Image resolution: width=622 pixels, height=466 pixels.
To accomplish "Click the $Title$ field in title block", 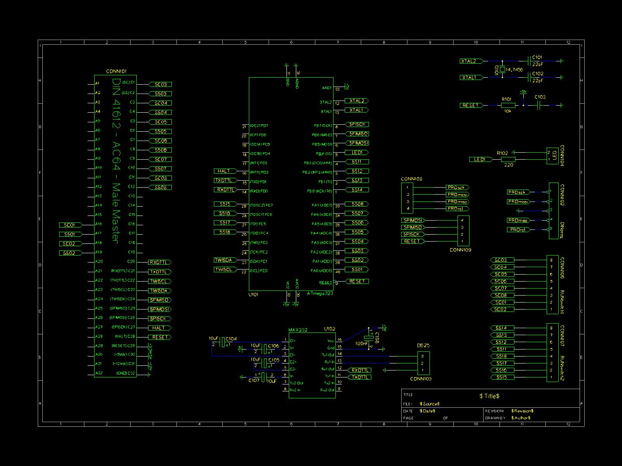I will pos(489,396).
